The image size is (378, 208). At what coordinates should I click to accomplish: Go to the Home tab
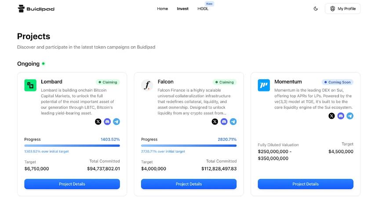pyautogui.click(x=162, y=9)
